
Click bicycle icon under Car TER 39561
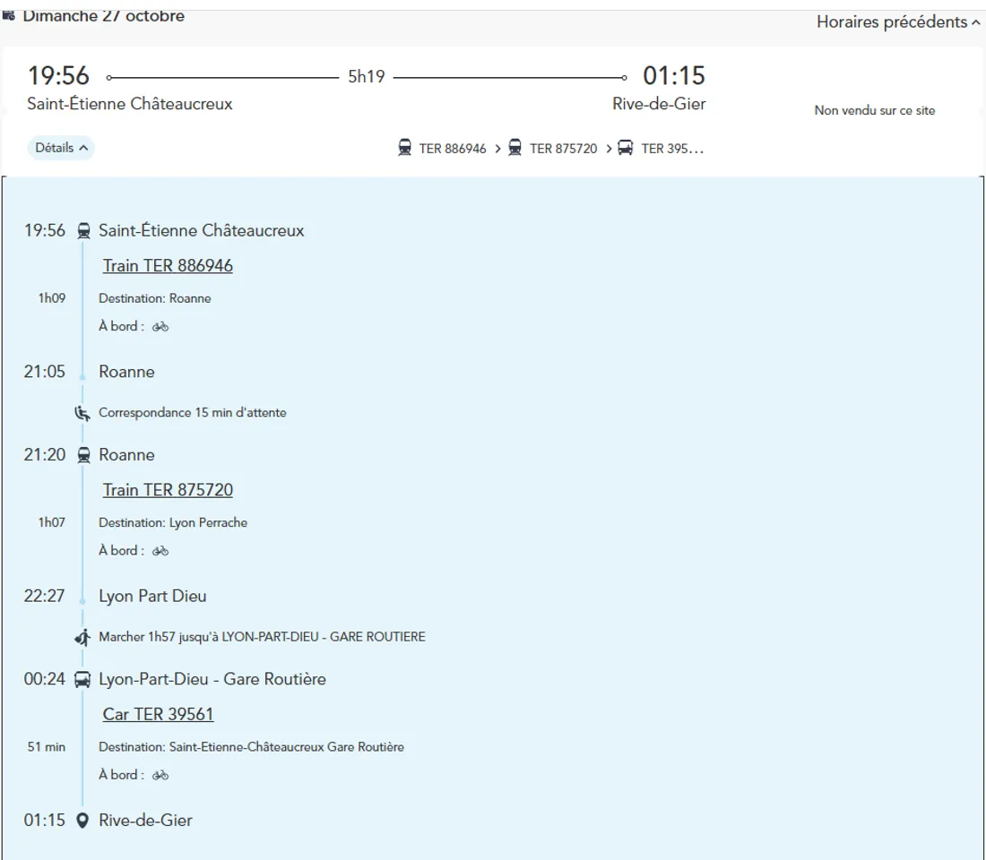pos(160,775)
